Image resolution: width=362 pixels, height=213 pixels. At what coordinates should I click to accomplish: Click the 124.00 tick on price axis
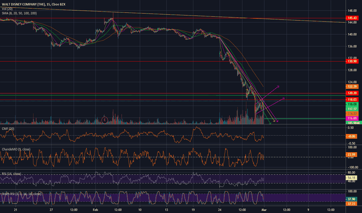(352, 82)
